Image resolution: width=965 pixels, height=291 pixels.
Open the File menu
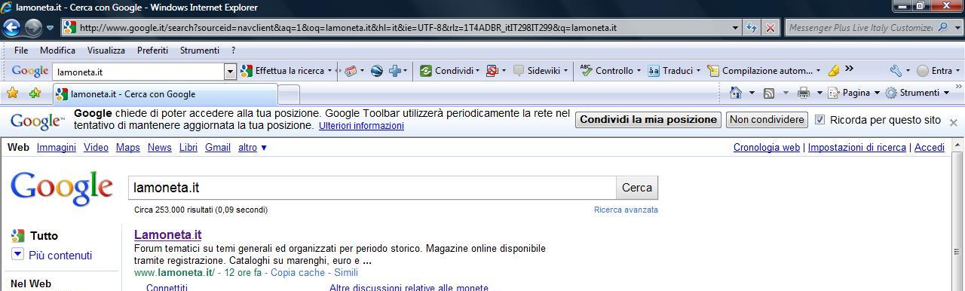tap(21, 51)
